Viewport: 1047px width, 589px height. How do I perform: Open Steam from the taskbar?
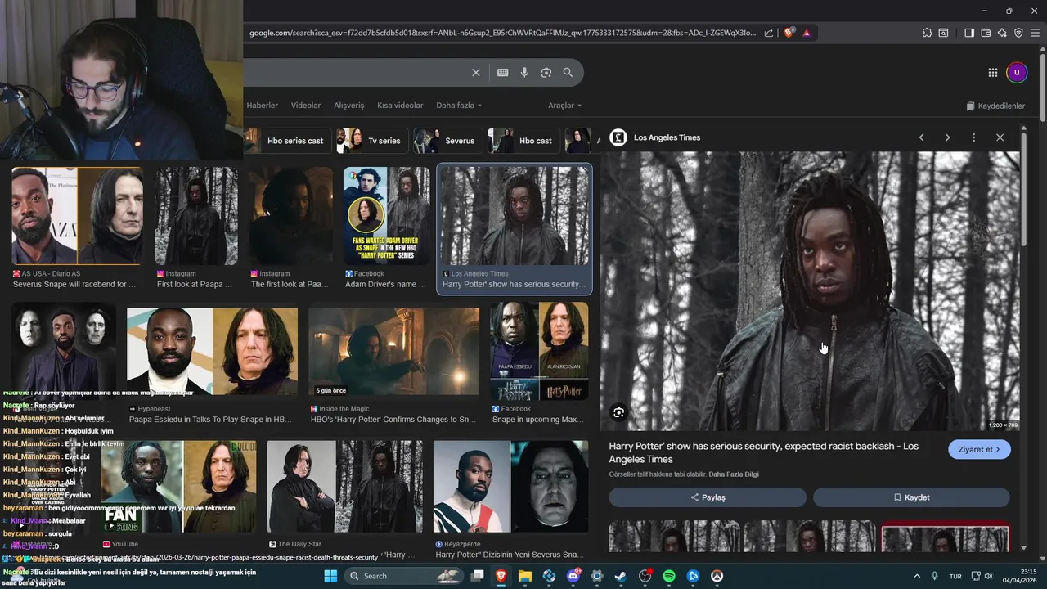(x=621, y=576)
